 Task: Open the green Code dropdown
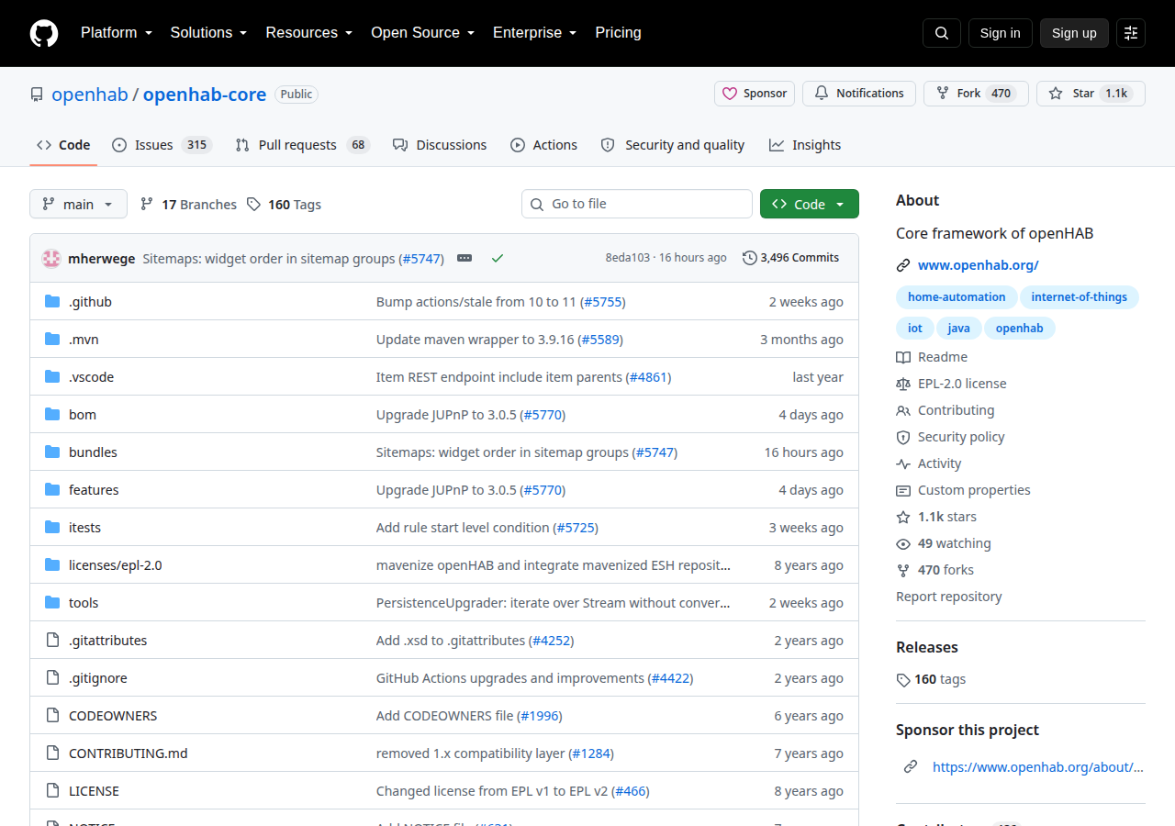click(810, 204)
